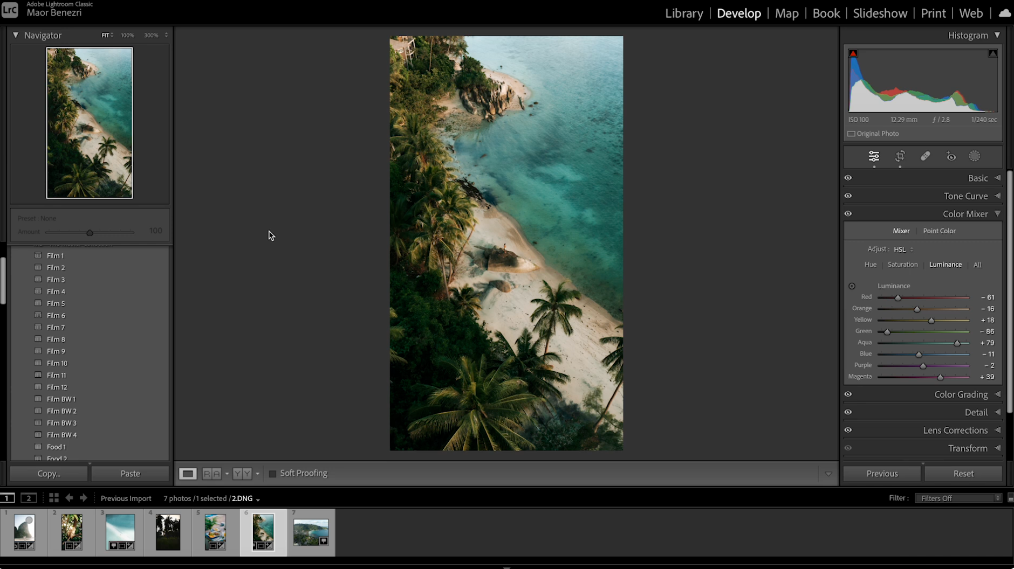Collapse the Color Mixer panel triangle
This screenshot has height=569, width=1014.
point(997,214)
